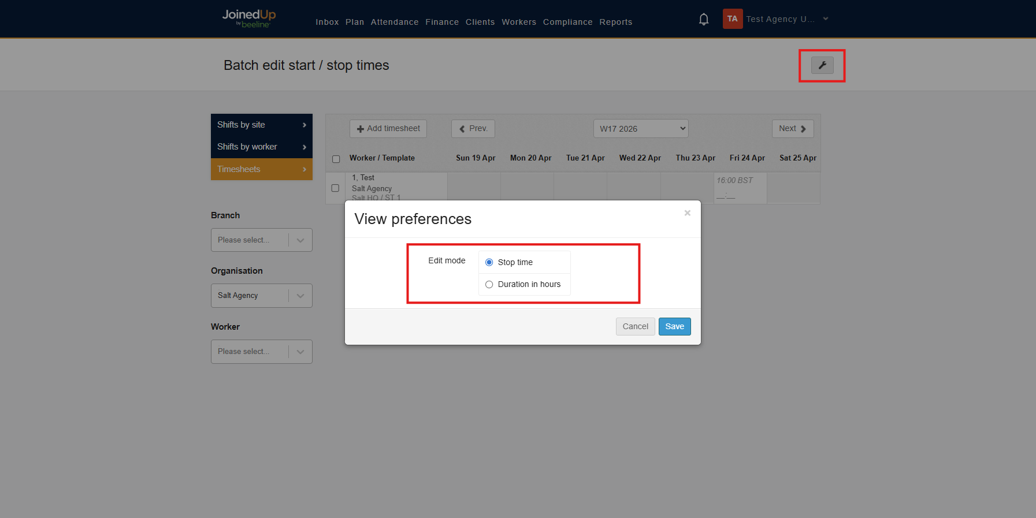Click the Tue 21 Apr column header
This screenshot has height=518, width=1036.
pos(585,158)
